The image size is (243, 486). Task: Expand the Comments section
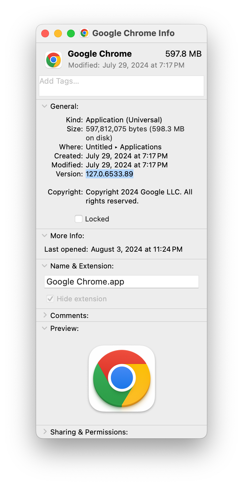point(45,315)
